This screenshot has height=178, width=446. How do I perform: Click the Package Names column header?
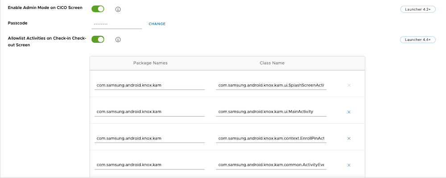150,63
